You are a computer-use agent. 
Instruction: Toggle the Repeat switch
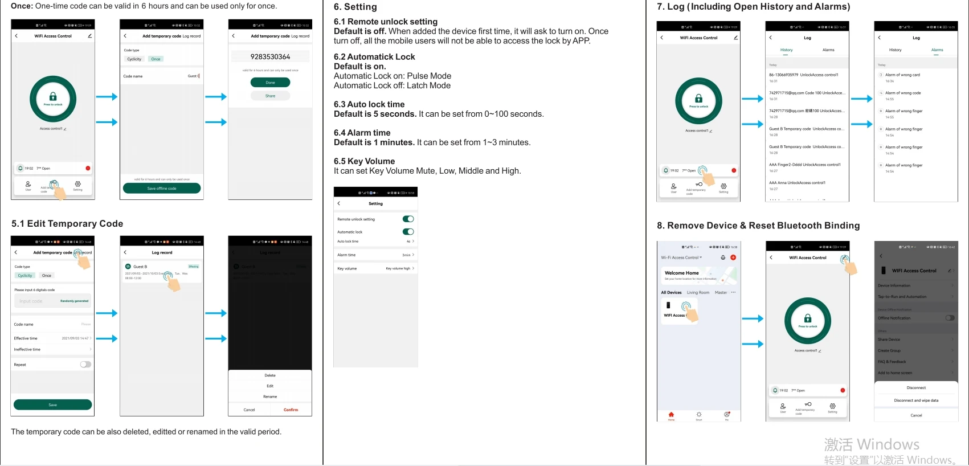[x=85, y=365]
